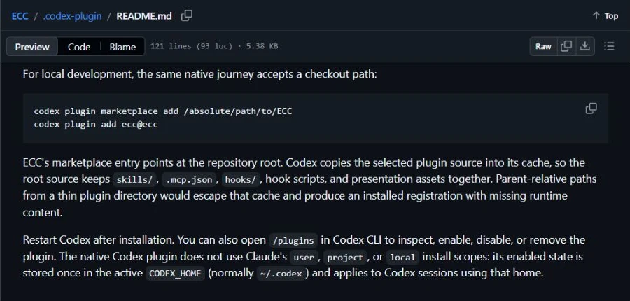The width and height of the screenshot is (630, 301).
Task: Open the Raw file view
Action: [x=543, y=46]
